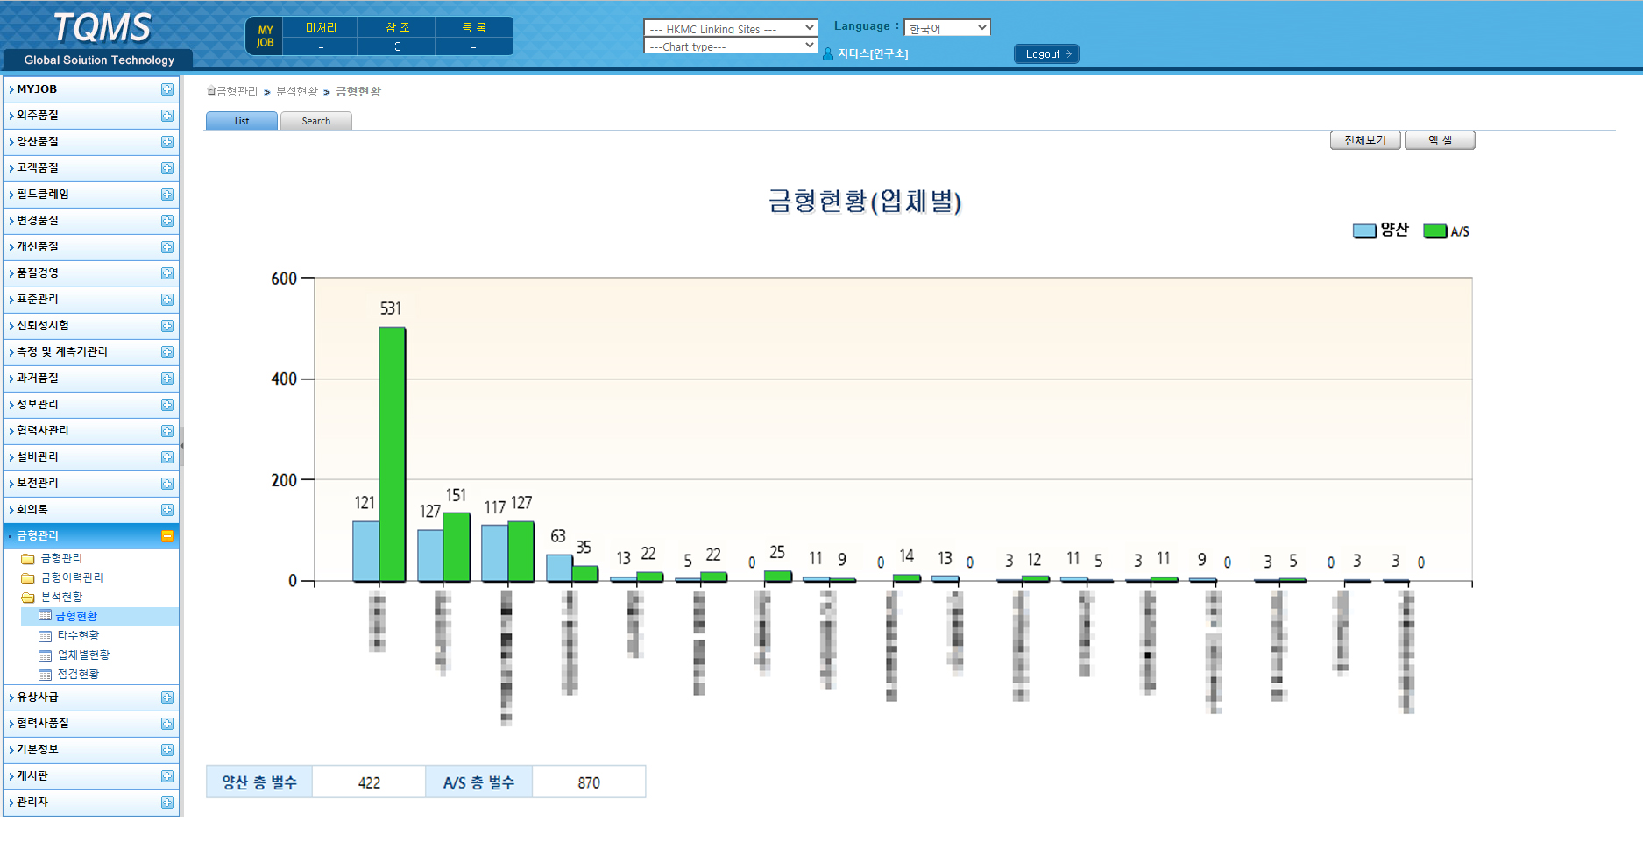This screenshot has width=1643, height=849.
Task: Click the 양산 총 벌수 value 422
Action: pos(369,782)
